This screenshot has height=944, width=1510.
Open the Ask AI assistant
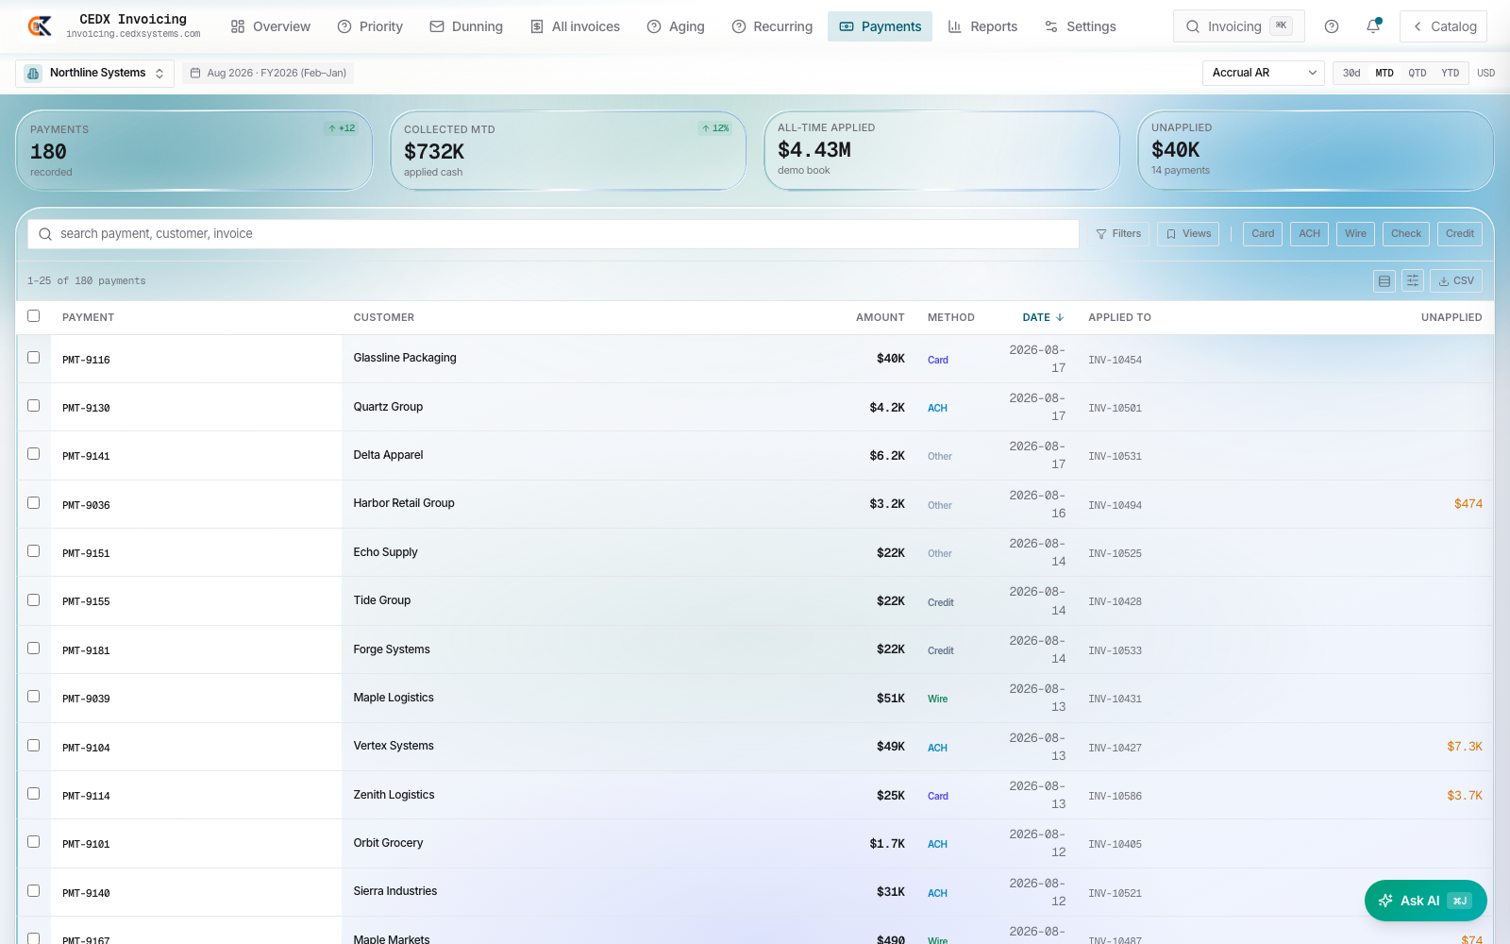click(x=1425, y=901)
